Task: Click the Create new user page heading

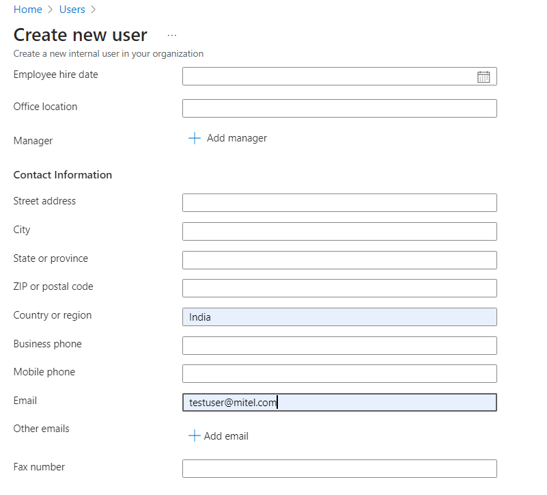Action: 81,35
